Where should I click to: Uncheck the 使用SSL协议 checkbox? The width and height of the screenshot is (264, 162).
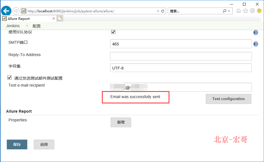tap(113, 32)
